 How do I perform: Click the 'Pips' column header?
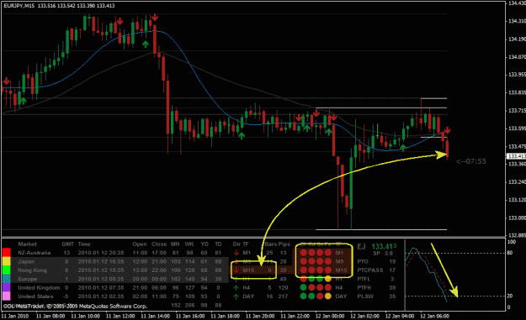tap(284, 244)
